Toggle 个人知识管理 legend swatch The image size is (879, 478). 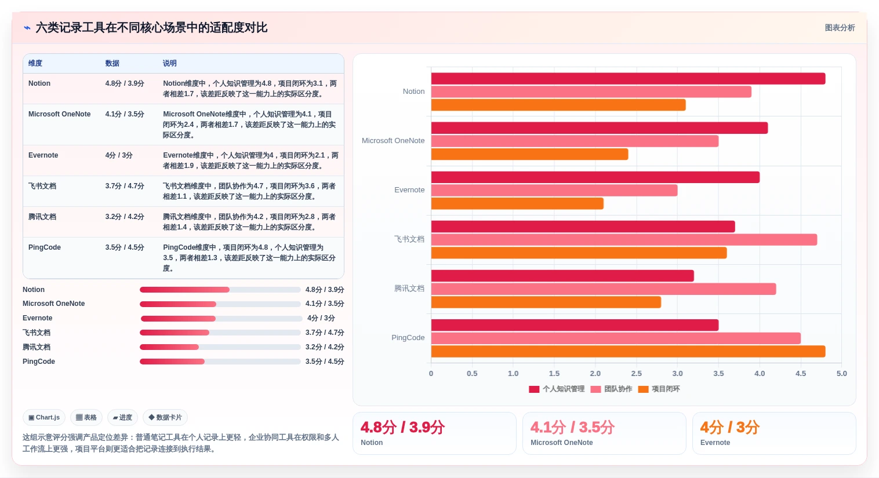(534, 389)
